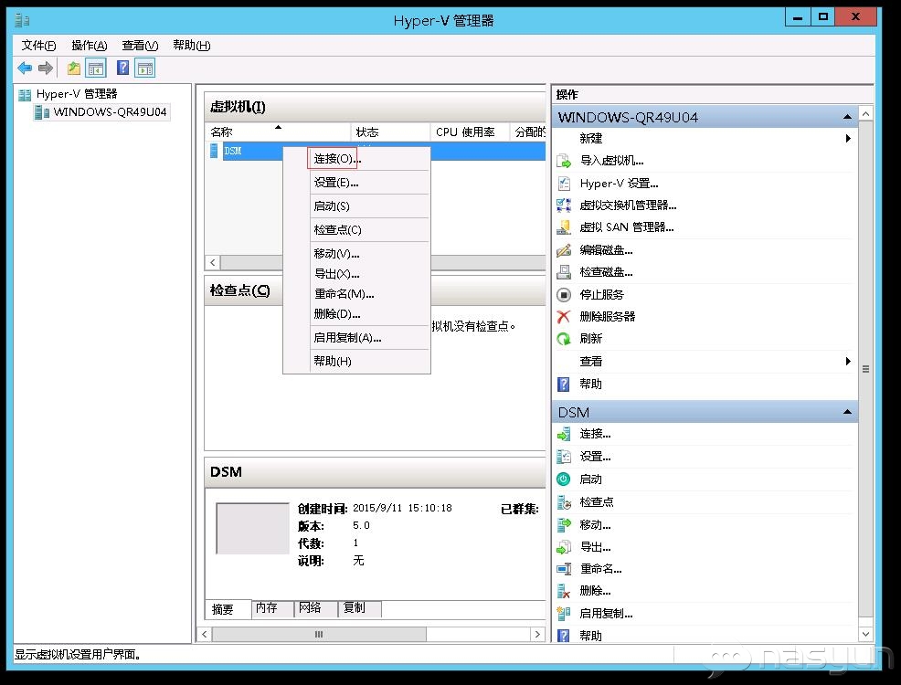Click the 虚拟 SAN 管理器 icon
This screenshot has width=901, height=685.
point(564,227)
